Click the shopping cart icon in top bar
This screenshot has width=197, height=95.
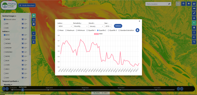coord(178,4)
